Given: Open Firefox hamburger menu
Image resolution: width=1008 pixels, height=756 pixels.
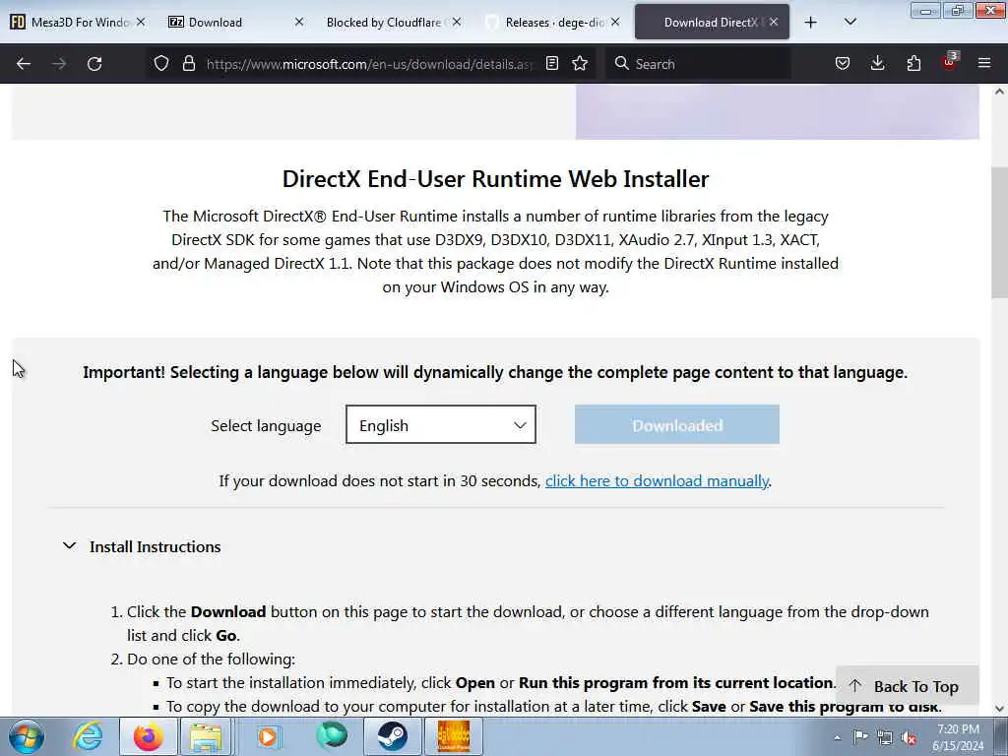Looking at the screenshot, I should pos(984,64).
